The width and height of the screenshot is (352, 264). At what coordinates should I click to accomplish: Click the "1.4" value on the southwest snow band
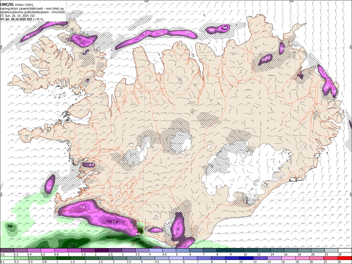(82, 207)
